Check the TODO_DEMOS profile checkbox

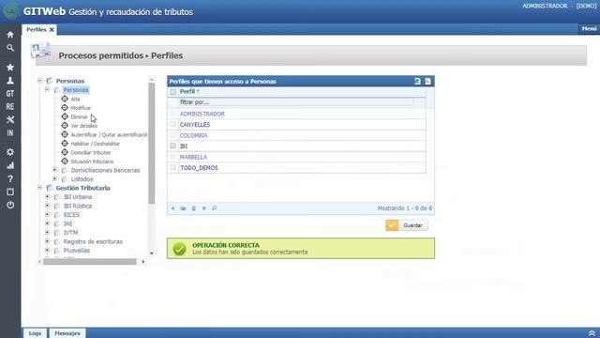tap(172, 167)
